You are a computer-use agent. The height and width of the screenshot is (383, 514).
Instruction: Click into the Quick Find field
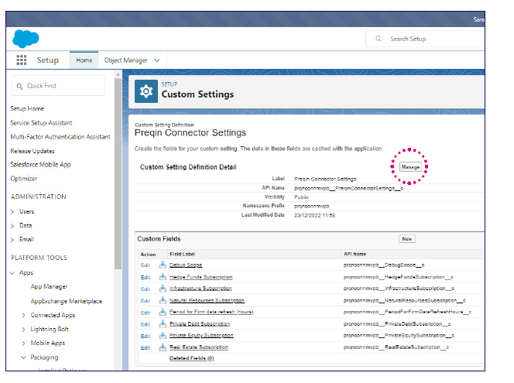[x=58, y=86]
